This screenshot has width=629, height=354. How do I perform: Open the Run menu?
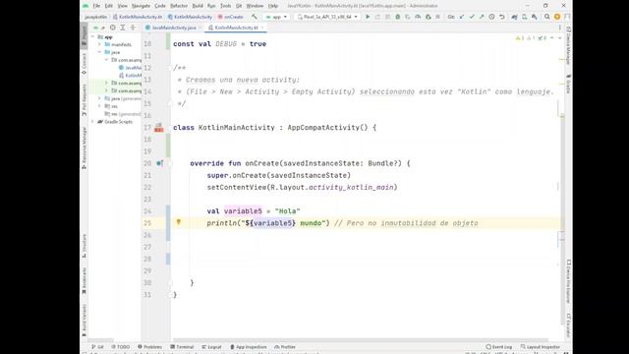click(x=211, y=6)
